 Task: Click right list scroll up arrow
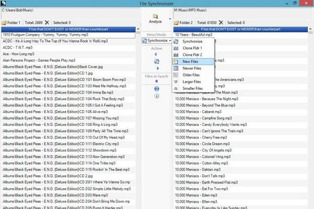click(310, 29)
